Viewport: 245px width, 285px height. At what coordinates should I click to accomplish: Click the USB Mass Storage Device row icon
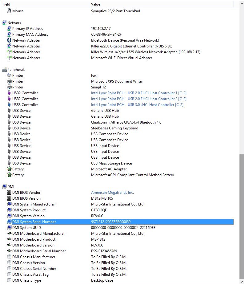(x=9, y=163)
